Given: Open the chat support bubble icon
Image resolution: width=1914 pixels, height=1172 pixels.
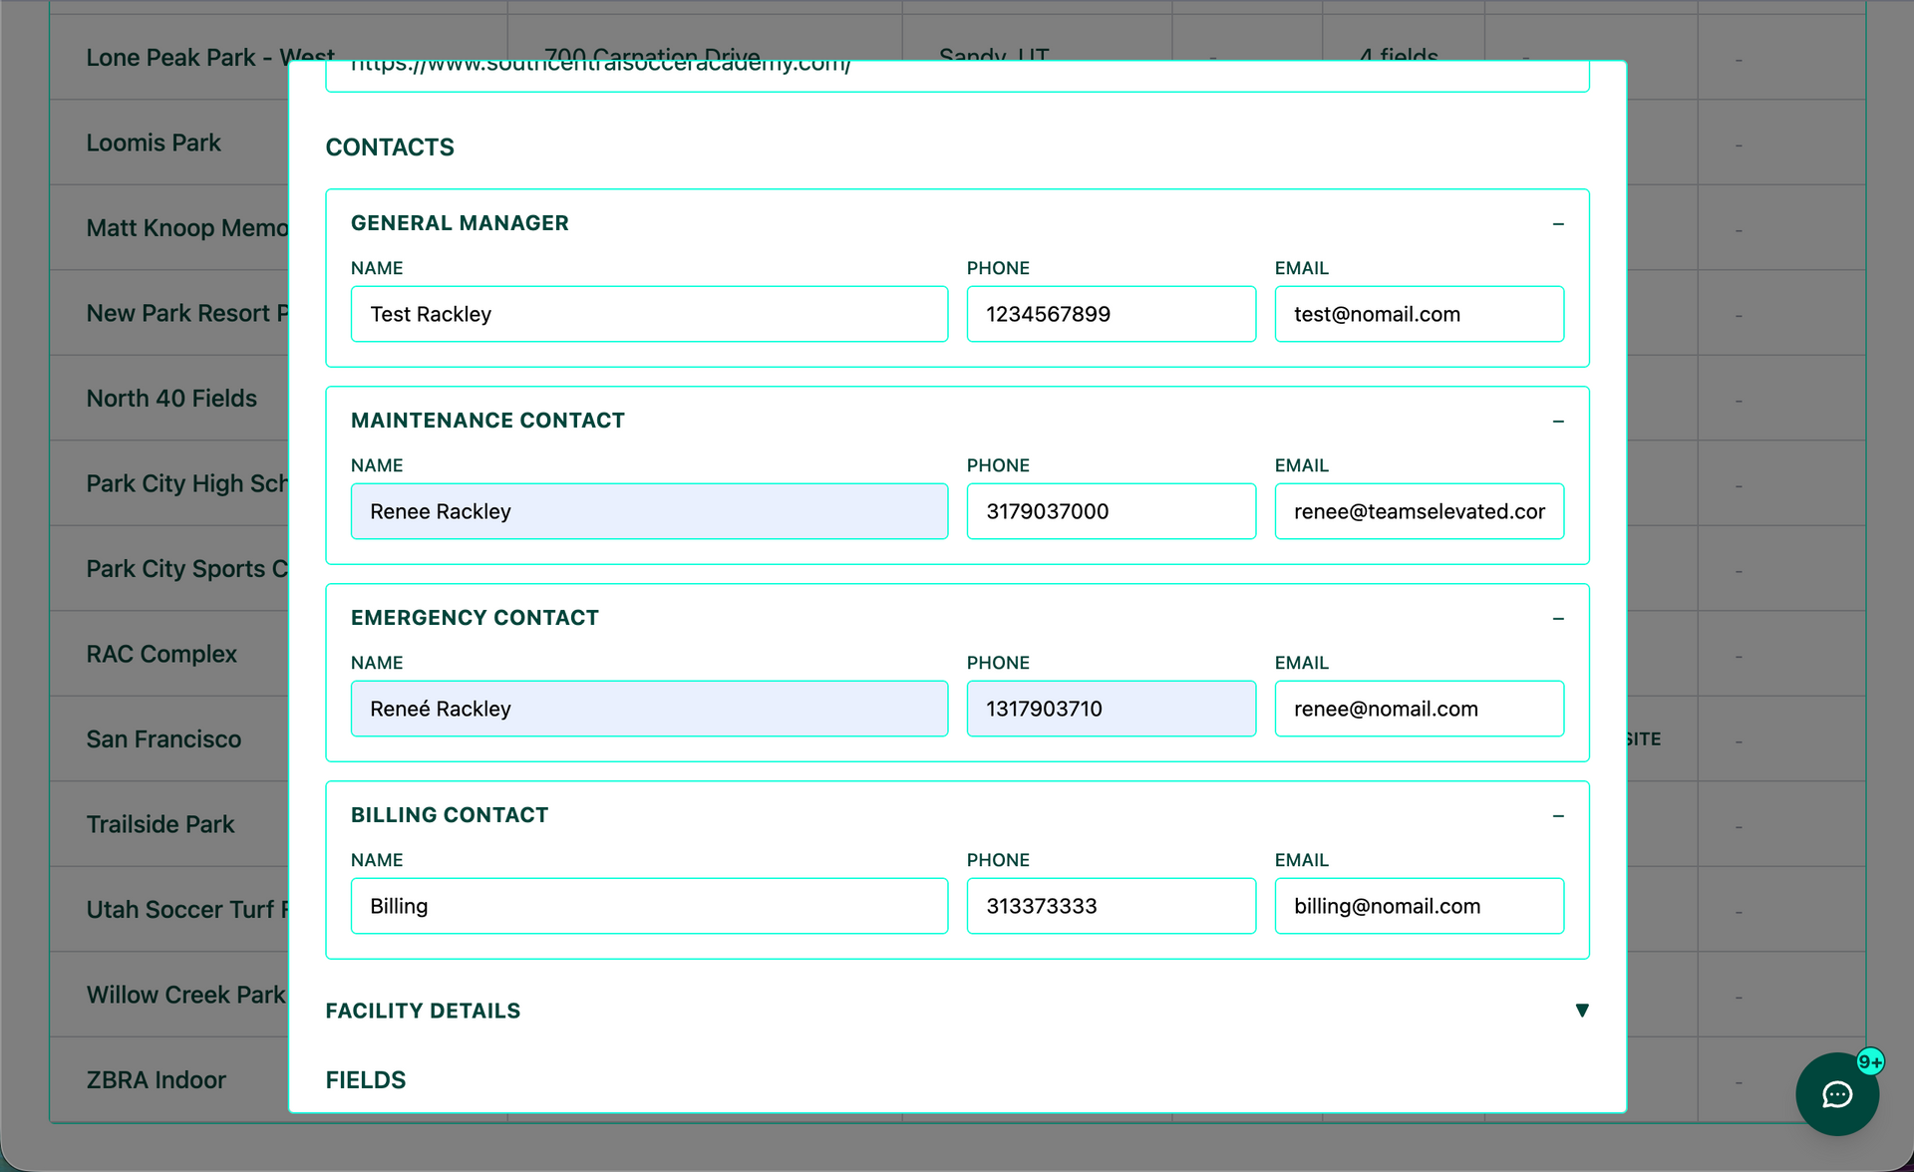Looking at the screenshot, I should click(1836, 1093).
